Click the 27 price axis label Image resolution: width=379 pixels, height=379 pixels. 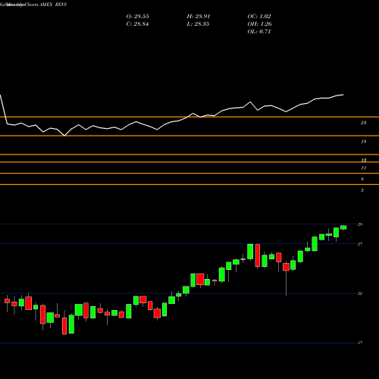click(x=360, y=244)
